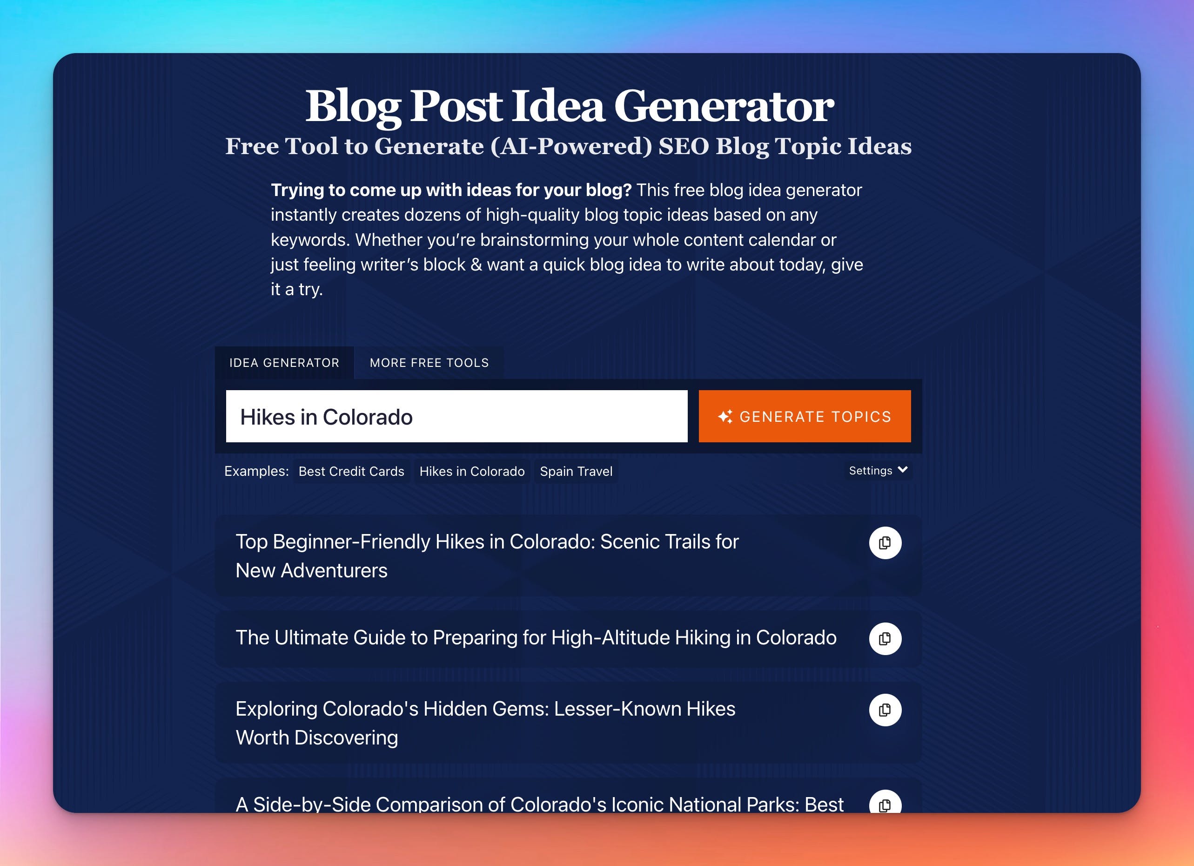
Task: Switch to the Idea Generator tab
Action: click(x=284, y=362)
